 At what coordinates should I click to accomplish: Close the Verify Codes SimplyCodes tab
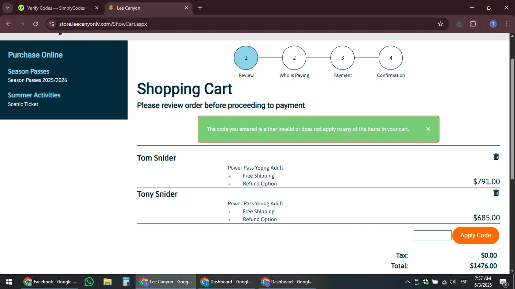coord(96,8)
